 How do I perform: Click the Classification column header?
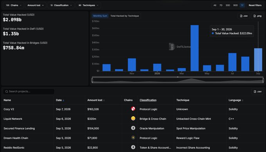(x=148, y=100)
